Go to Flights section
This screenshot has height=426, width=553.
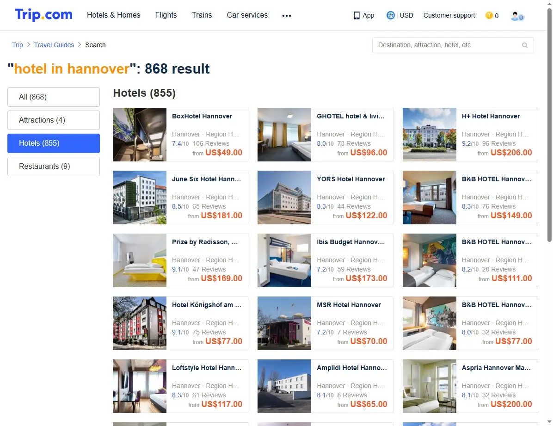166,15
